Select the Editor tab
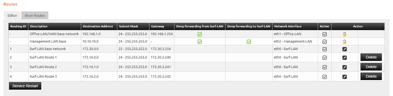 pos(12,15)
